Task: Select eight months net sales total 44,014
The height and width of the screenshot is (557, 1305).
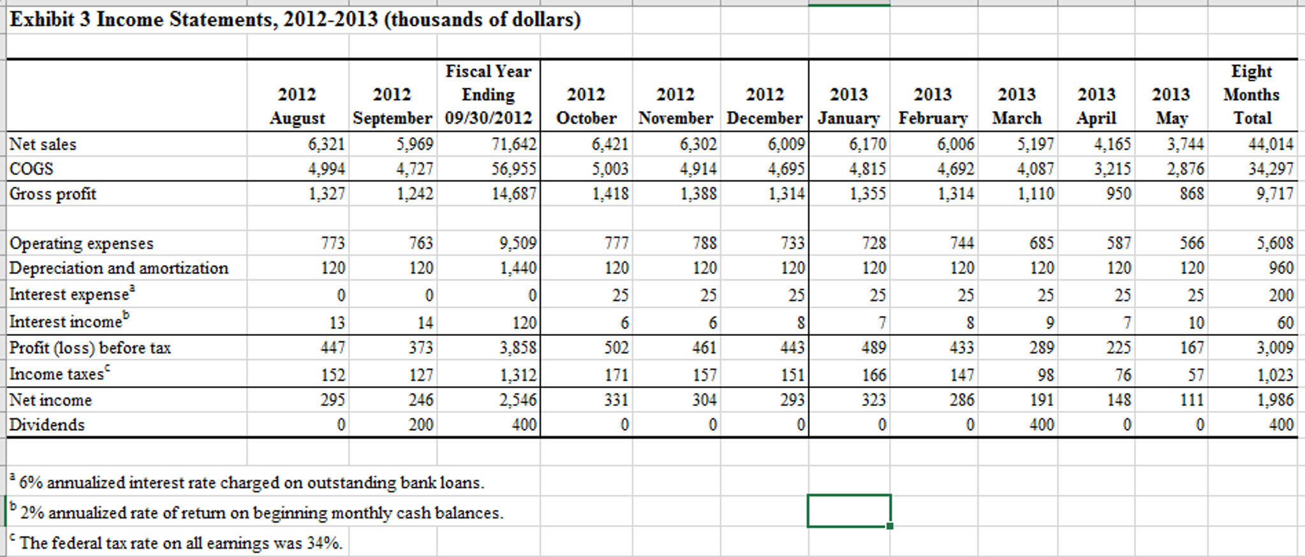Action: 1271,145
